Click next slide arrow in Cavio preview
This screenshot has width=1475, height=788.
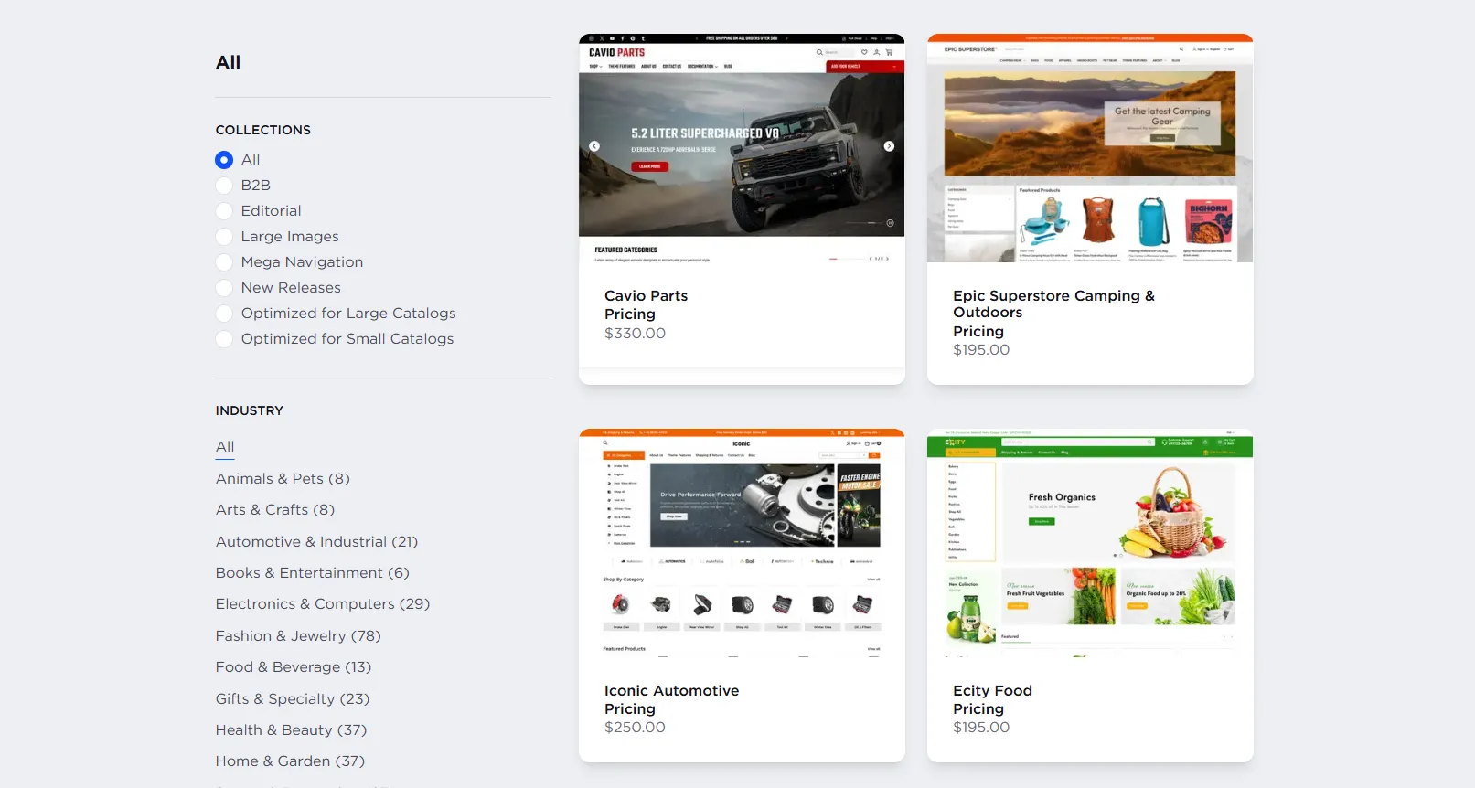tap(889, 146)
